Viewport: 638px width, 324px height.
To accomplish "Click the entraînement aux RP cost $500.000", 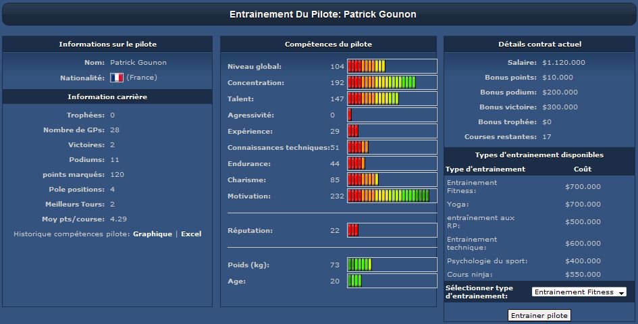I will 583,221.
